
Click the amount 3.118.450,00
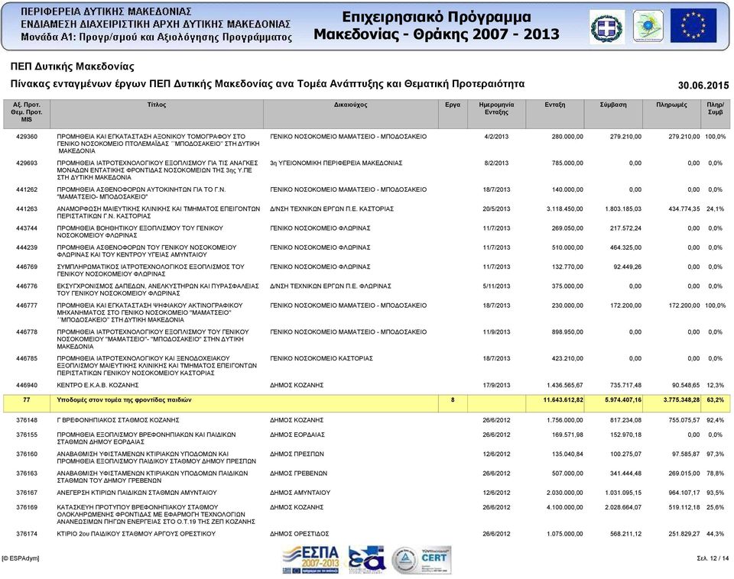click(x=564, y=209)
